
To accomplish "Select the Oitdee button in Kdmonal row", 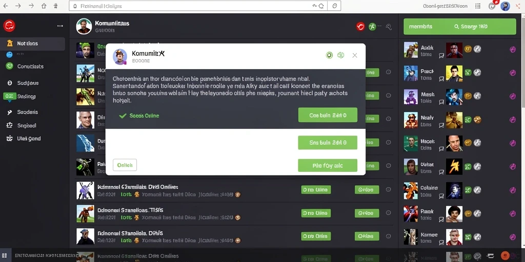I will point(367,190).
